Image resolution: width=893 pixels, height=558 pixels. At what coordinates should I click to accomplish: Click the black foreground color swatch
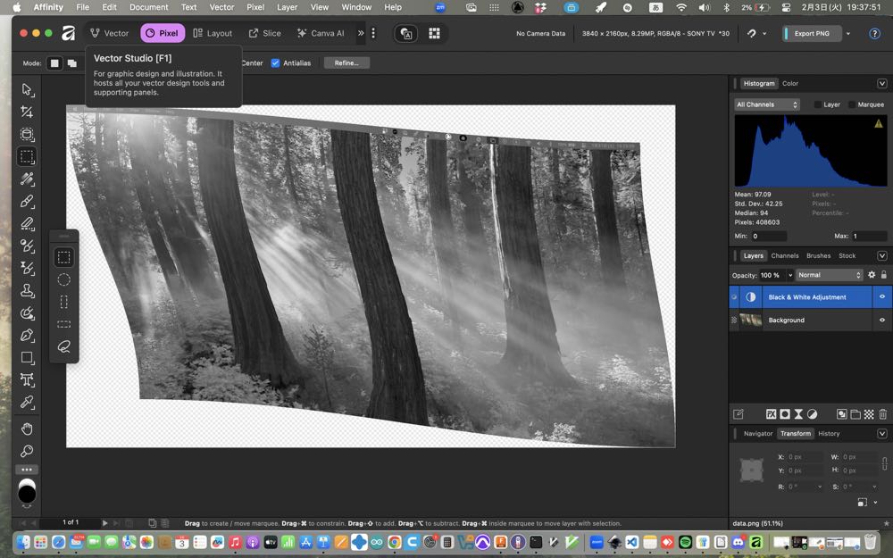[27, 493]
